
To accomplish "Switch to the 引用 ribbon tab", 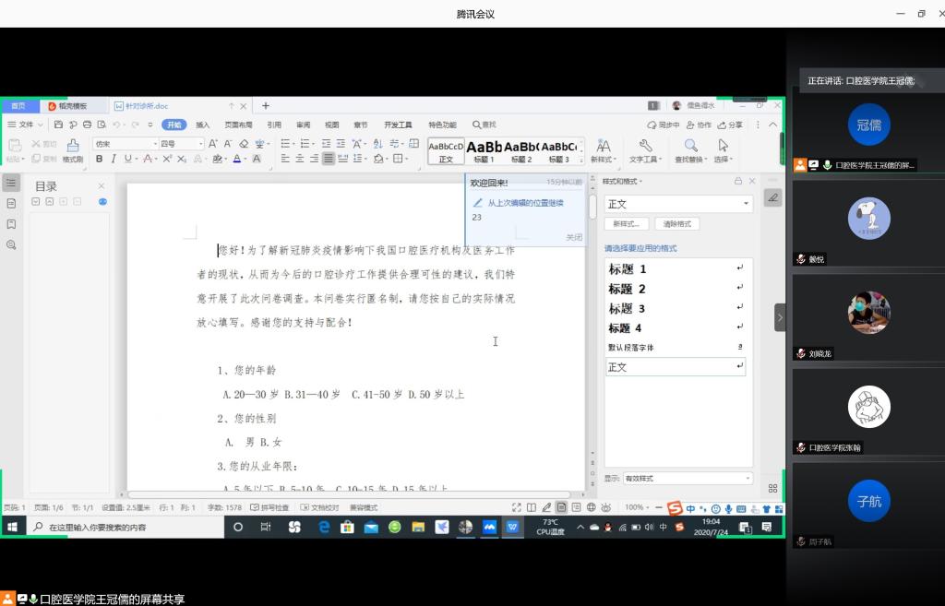I will click(x=274, y=125).
